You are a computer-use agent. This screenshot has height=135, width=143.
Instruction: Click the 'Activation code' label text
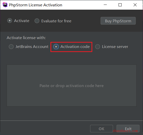(x=75, y=47)
